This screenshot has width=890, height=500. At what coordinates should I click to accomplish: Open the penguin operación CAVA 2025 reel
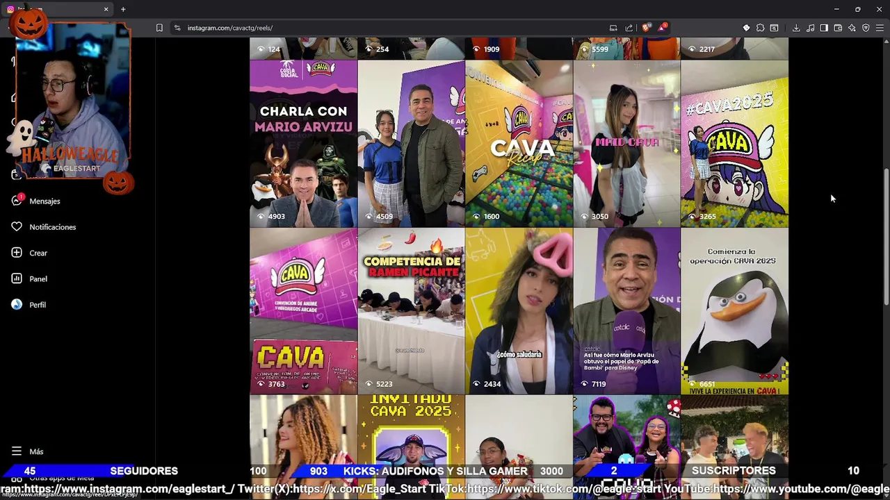734,311
